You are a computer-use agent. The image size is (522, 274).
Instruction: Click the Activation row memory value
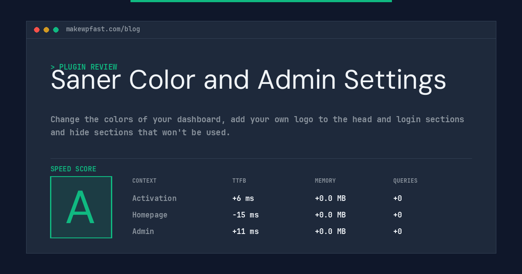[330, 198]
